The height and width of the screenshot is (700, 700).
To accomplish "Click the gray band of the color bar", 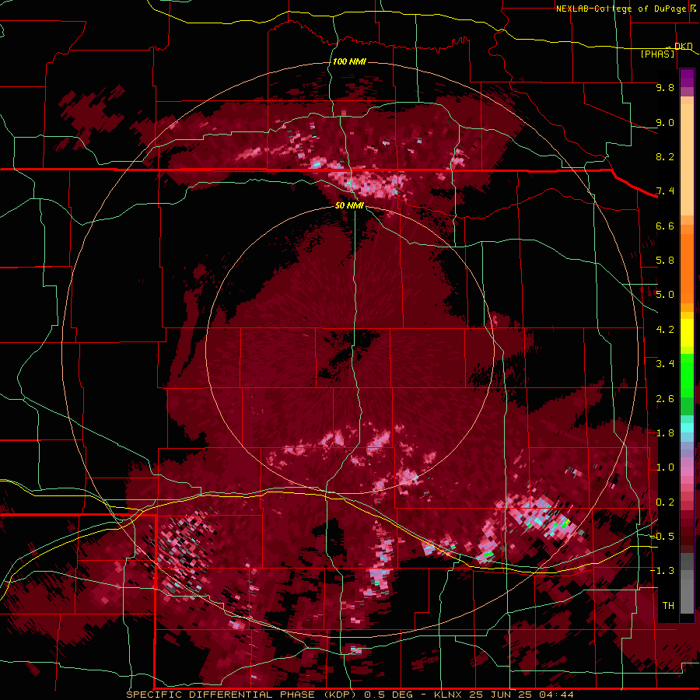I will [687, 584].
